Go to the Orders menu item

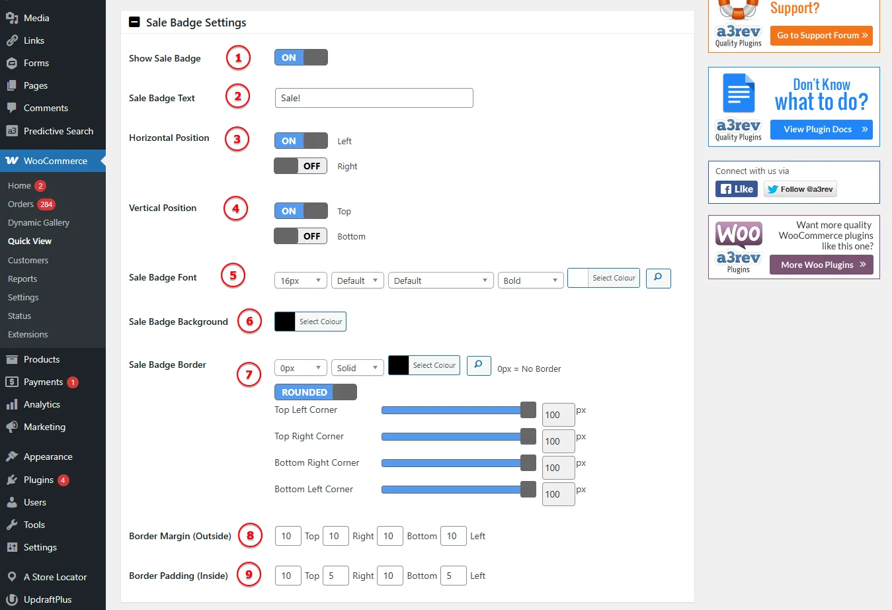20,204
